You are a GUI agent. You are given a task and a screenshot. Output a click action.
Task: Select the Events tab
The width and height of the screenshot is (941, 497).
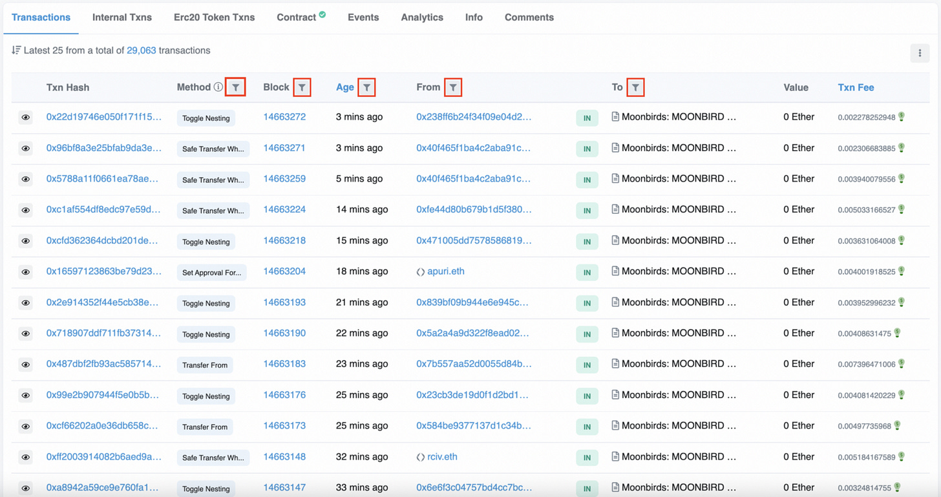pos(363,17)
